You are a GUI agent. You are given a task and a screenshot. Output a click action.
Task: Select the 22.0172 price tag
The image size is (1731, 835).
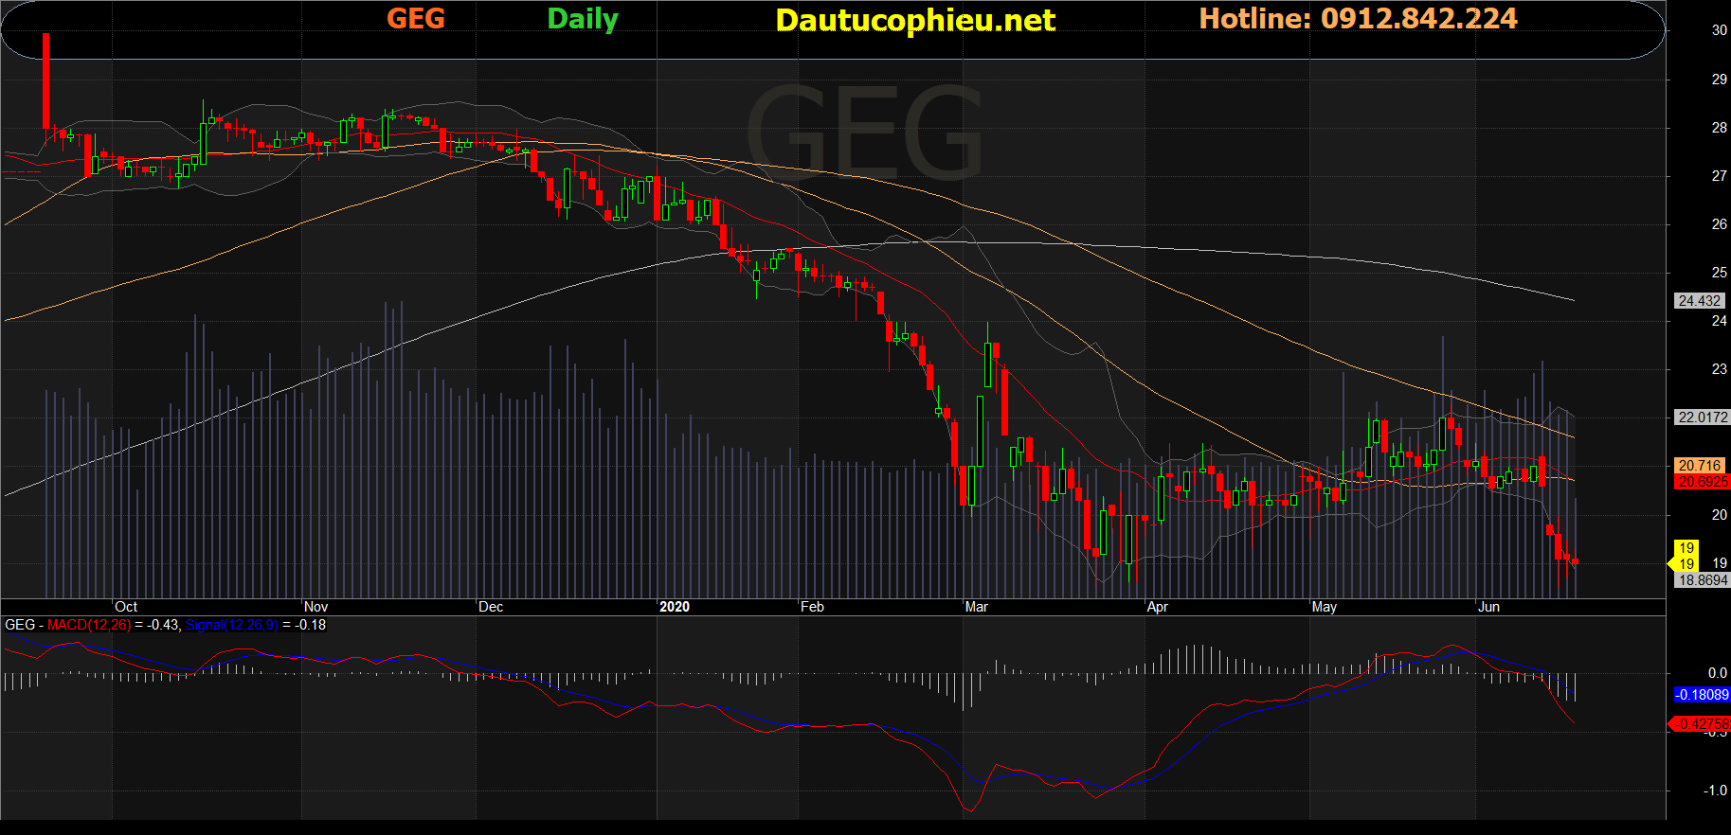pos(1702,417)
